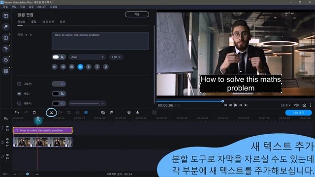Align text left button

(55, 67)
